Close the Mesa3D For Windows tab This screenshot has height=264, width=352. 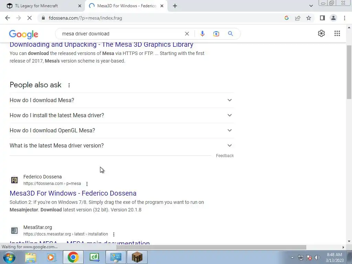[162, 6]
